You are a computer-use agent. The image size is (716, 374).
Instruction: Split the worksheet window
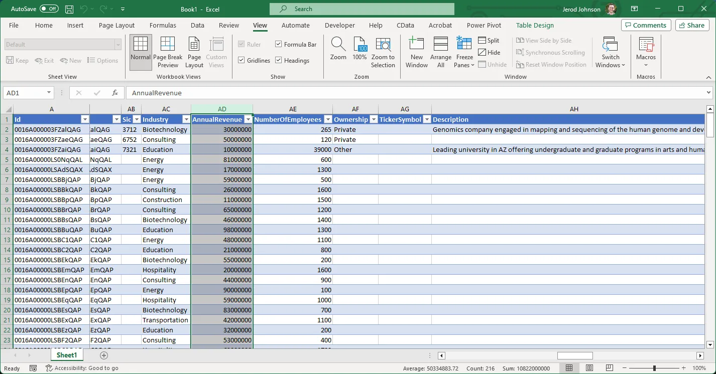[x=489, y=40]
